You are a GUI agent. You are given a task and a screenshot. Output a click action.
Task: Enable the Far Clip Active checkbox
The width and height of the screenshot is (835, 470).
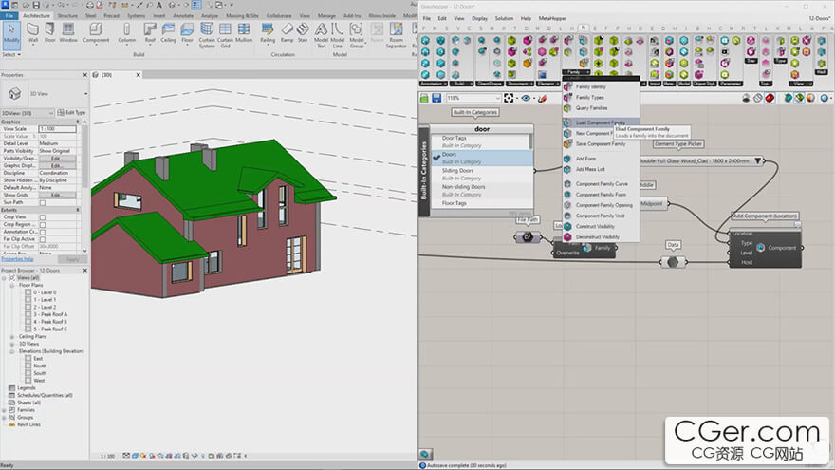[43, 239]
